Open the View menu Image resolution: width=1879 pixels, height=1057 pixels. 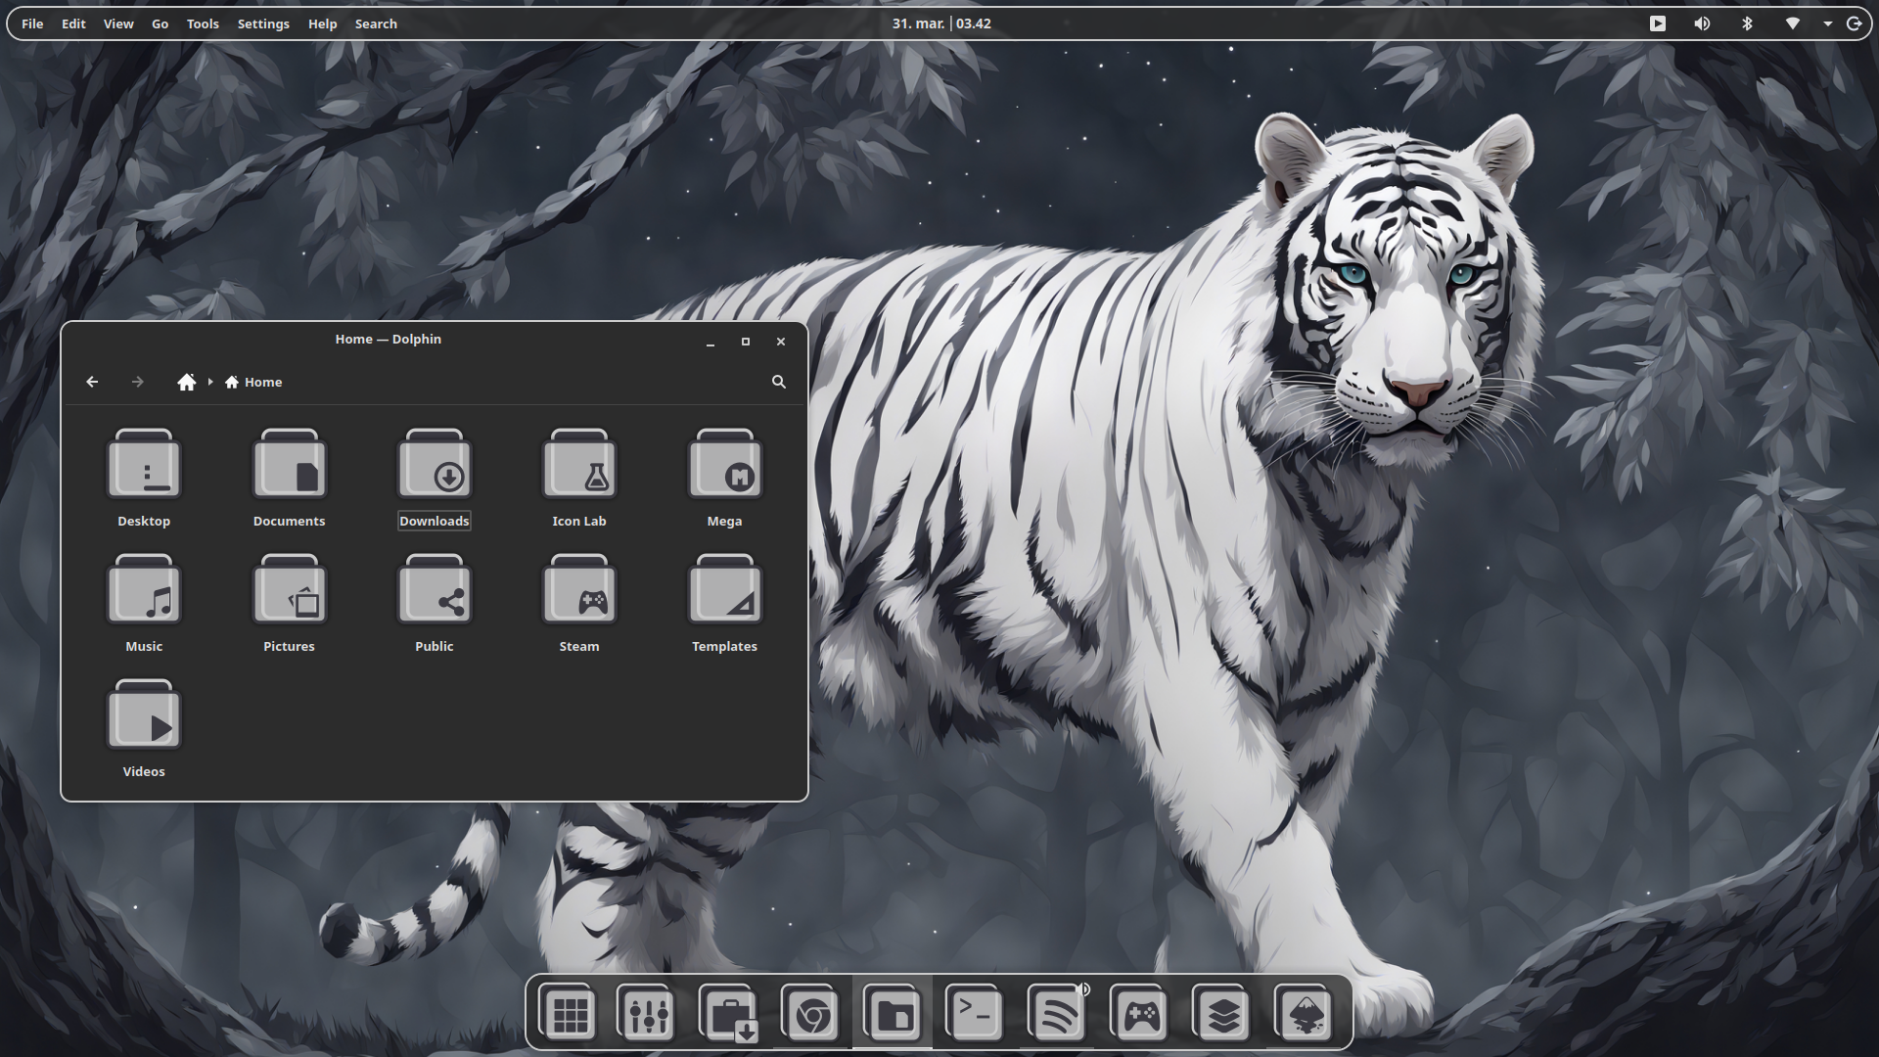pyautogui.click(x=118, y=23)
